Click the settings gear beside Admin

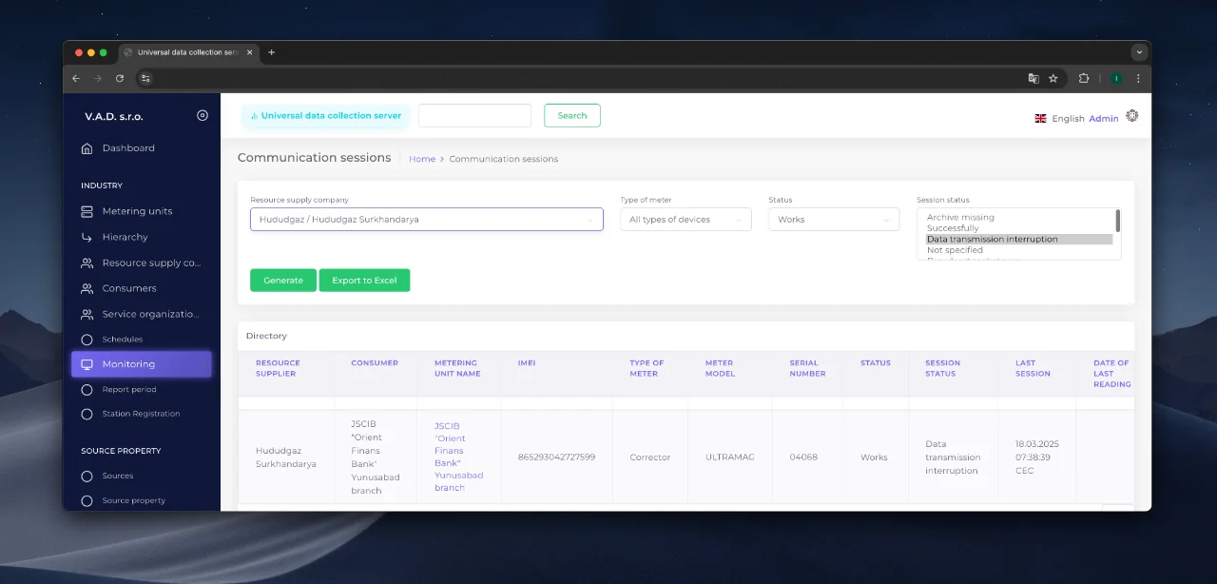(1131, 116)
